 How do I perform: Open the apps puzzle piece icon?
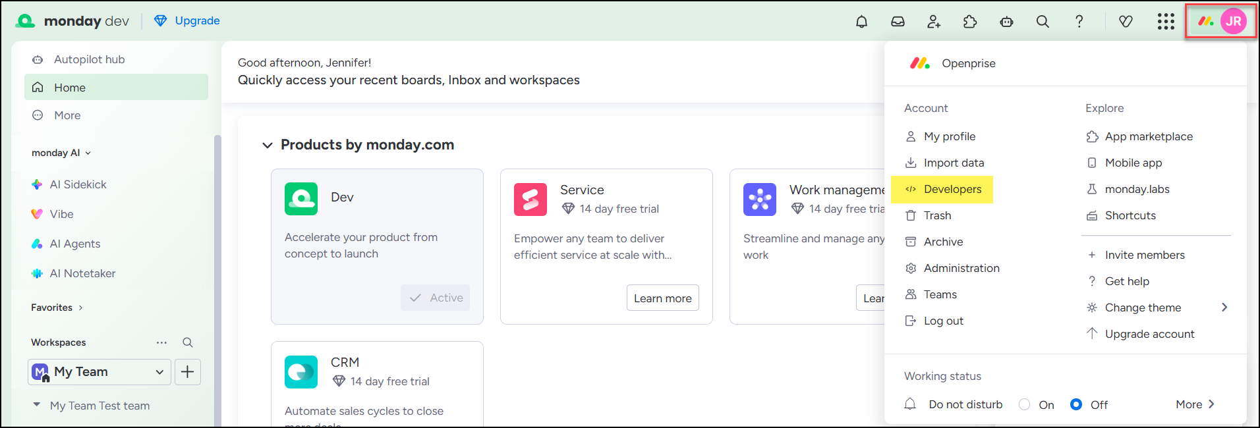pos(970,22)
